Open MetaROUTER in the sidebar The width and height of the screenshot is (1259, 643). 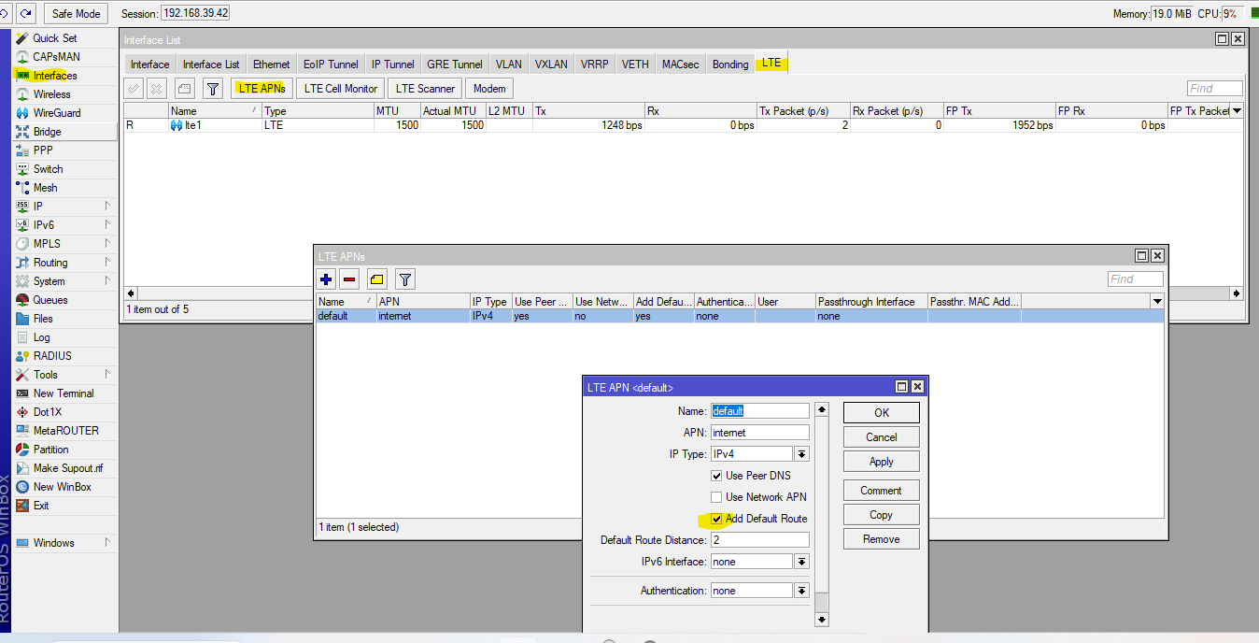click(65, 431)
